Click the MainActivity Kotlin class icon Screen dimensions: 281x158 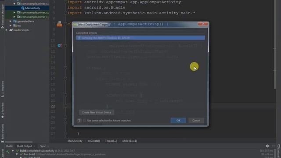(x=23, y=8)
